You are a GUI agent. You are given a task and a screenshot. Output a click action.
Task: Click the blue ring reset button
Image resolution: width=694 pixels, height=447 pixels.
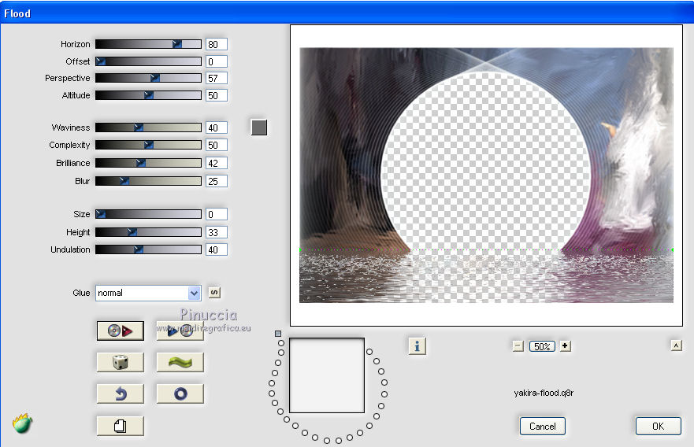pos(180,393)
